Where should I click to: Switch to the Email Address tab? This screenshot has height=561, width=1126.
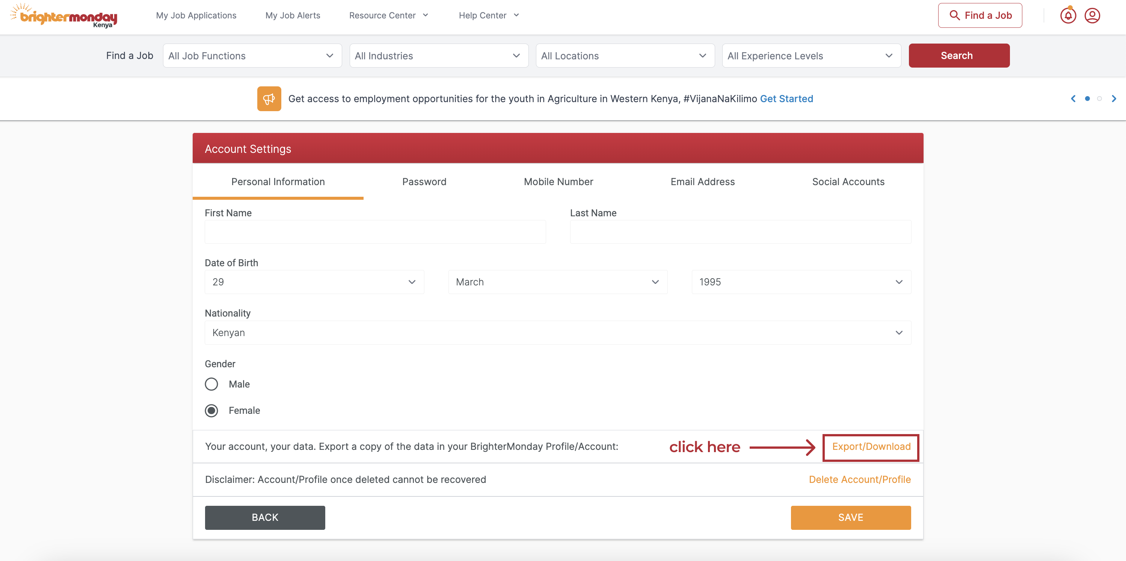click(702, 182)
